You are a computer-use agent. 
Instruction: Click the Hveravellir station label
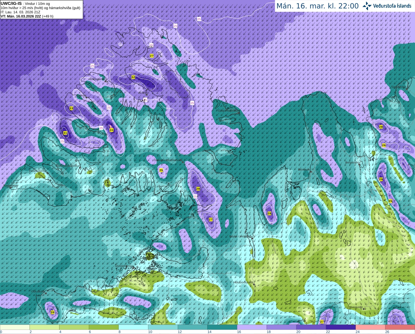(356, 307)
